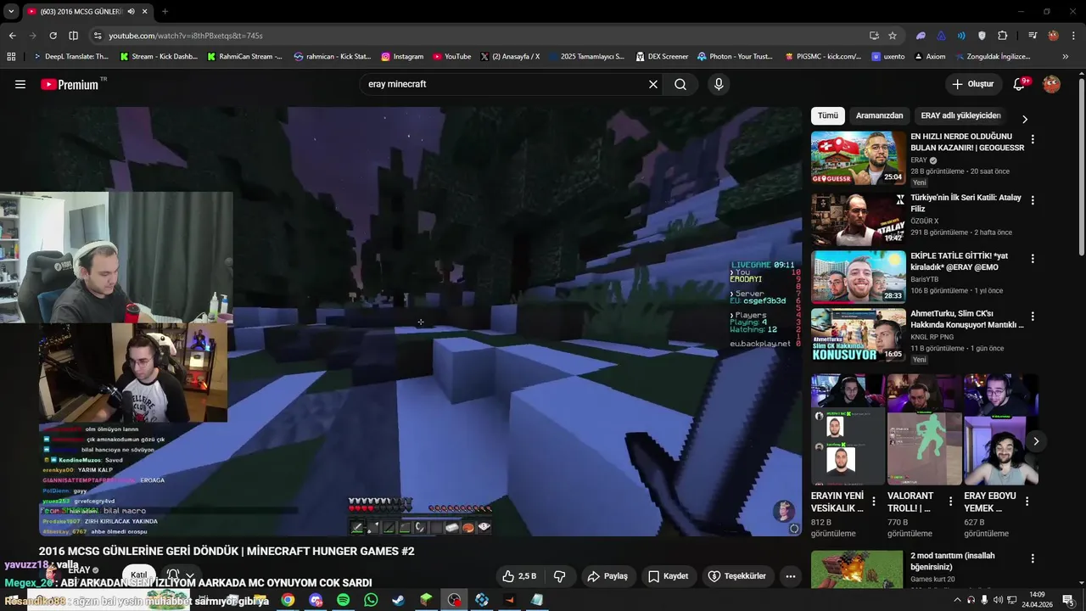Open the Oluştur create menu
This screenshot has width=1086, height=611.
coord(972,84)
